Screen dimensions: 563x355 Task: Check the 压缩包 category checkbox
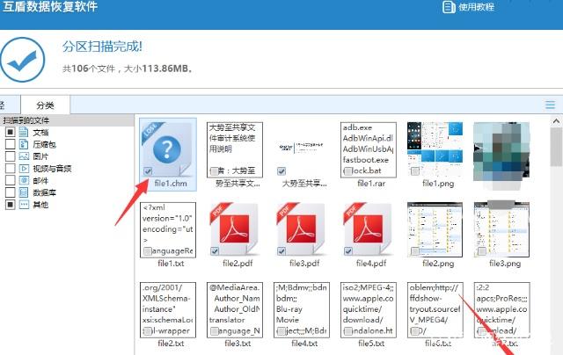tap(11, 144)
